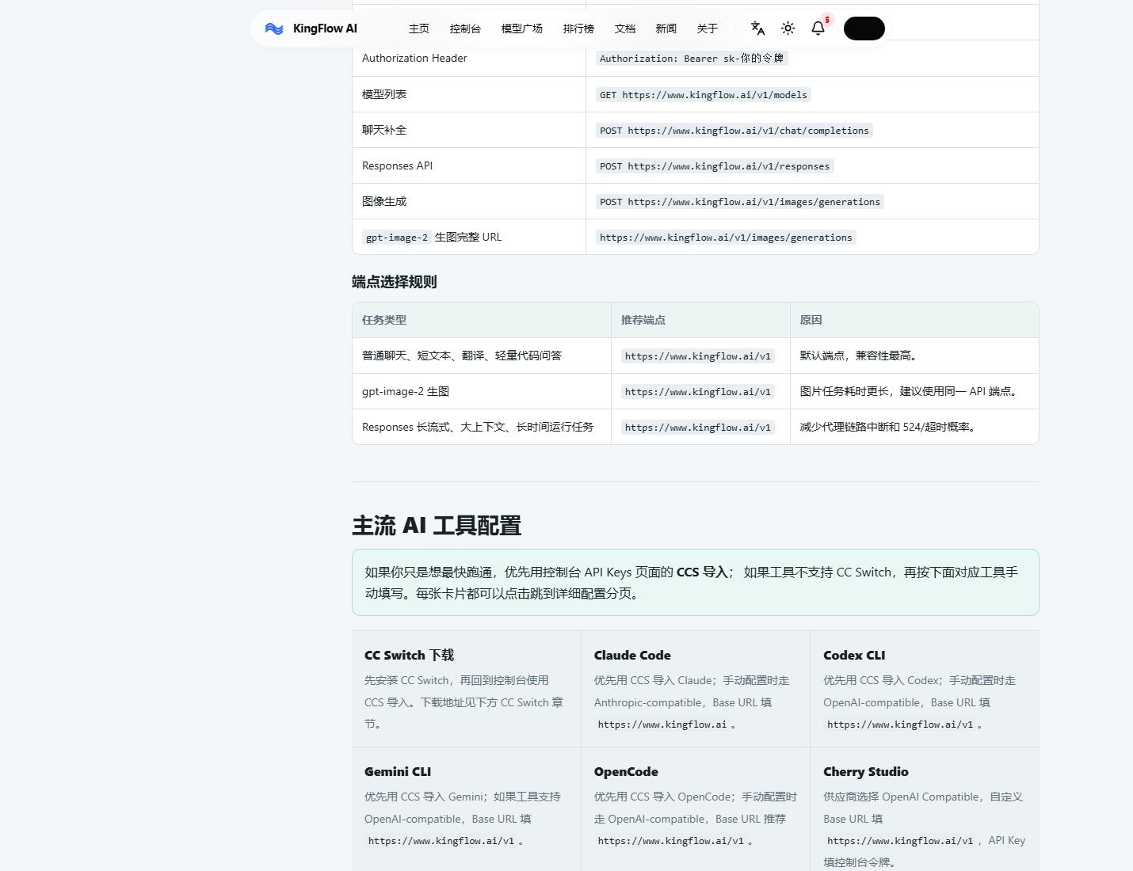The image size is (1133, 871).
Task: Click the 主流 AI 工具配置 heading
Action: (437, 526)
